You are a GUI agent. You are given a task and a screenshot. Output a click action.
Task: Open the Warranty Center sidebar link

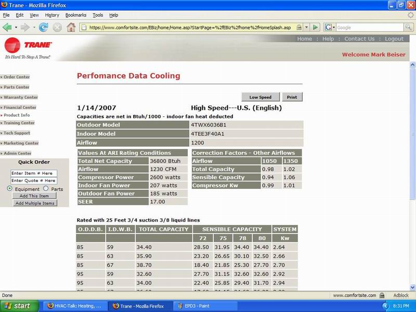coord(20,97)
